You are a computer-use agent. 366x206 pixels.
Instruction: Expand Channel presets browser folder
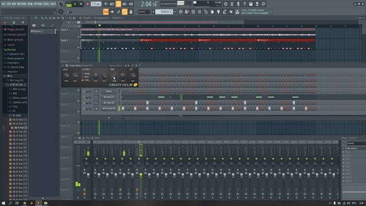17,34
